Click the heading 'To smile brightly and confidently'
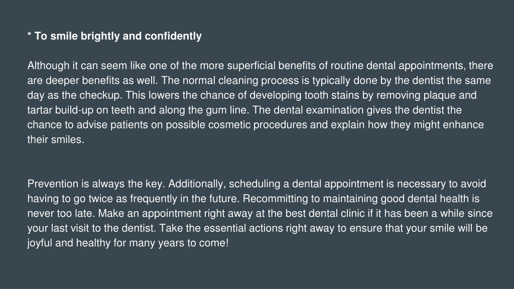Viewport: 514px width, 289px height. click(x=118, y=36)
